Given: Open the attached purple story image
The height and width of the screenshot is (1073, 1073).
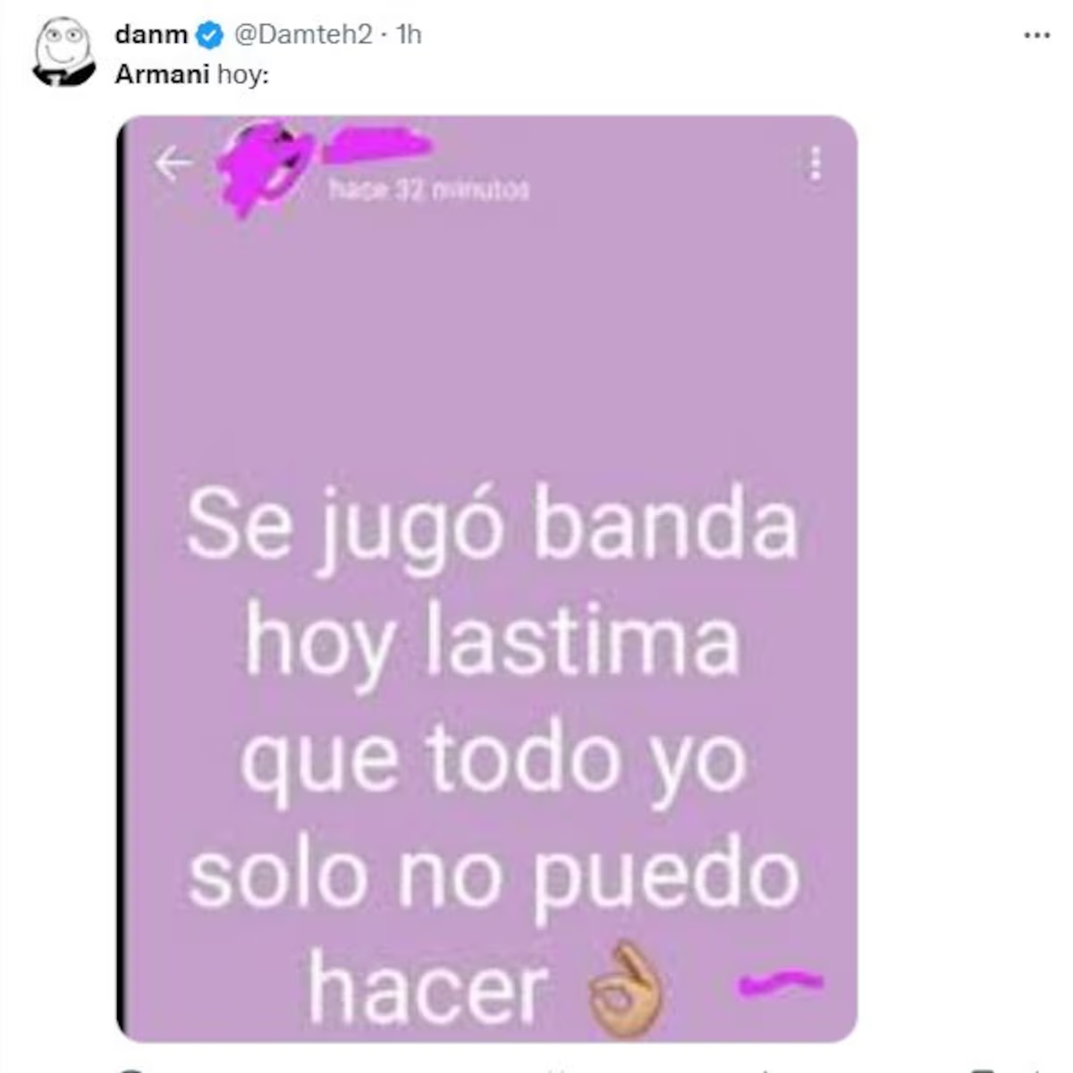Looking at the screenshot, I should pos(487,579).
